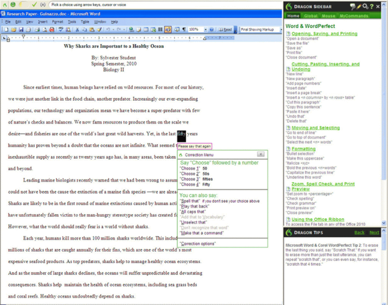Screen dimensions: 388x305
Task: Open the Dragon Sidebar help question mark
Action: click(372, 7)
